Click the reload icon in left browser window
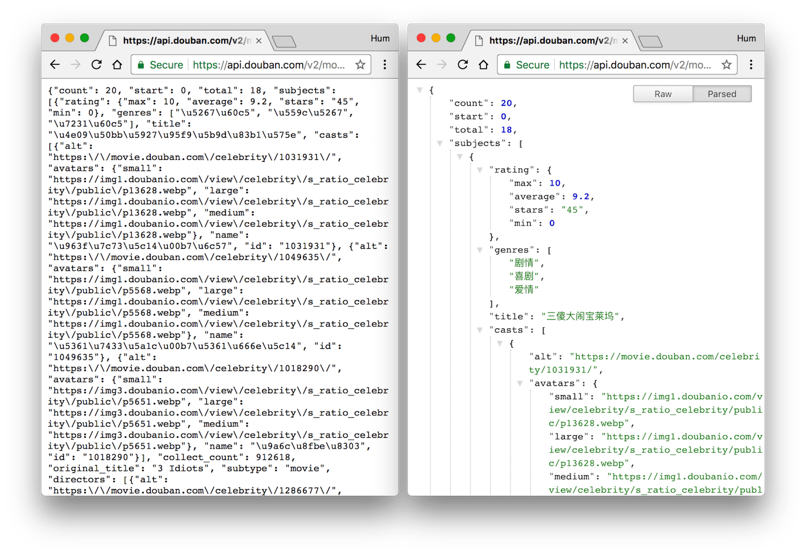Viewport: 806px width, 555px height. pyautogui.click(x=96, y=65)
